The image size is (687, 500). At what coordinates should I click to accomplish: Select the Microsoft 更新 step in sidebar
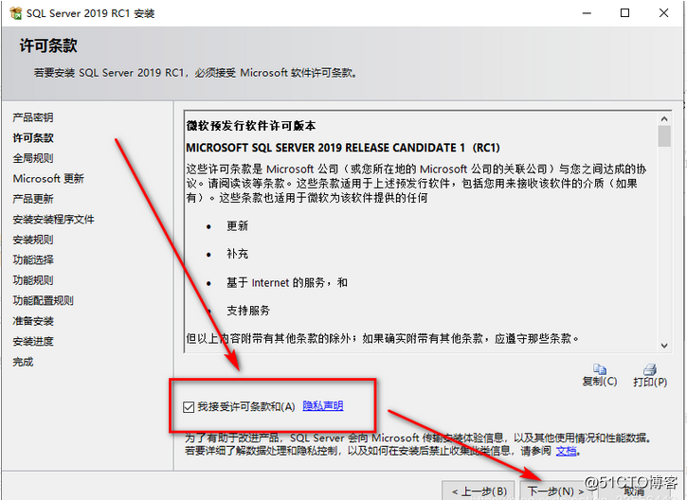[48, 179]
